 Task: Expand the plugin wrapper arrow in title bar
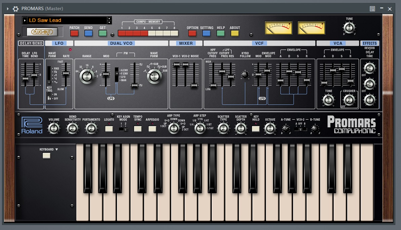pyautogui.click(x=8, y=9)
